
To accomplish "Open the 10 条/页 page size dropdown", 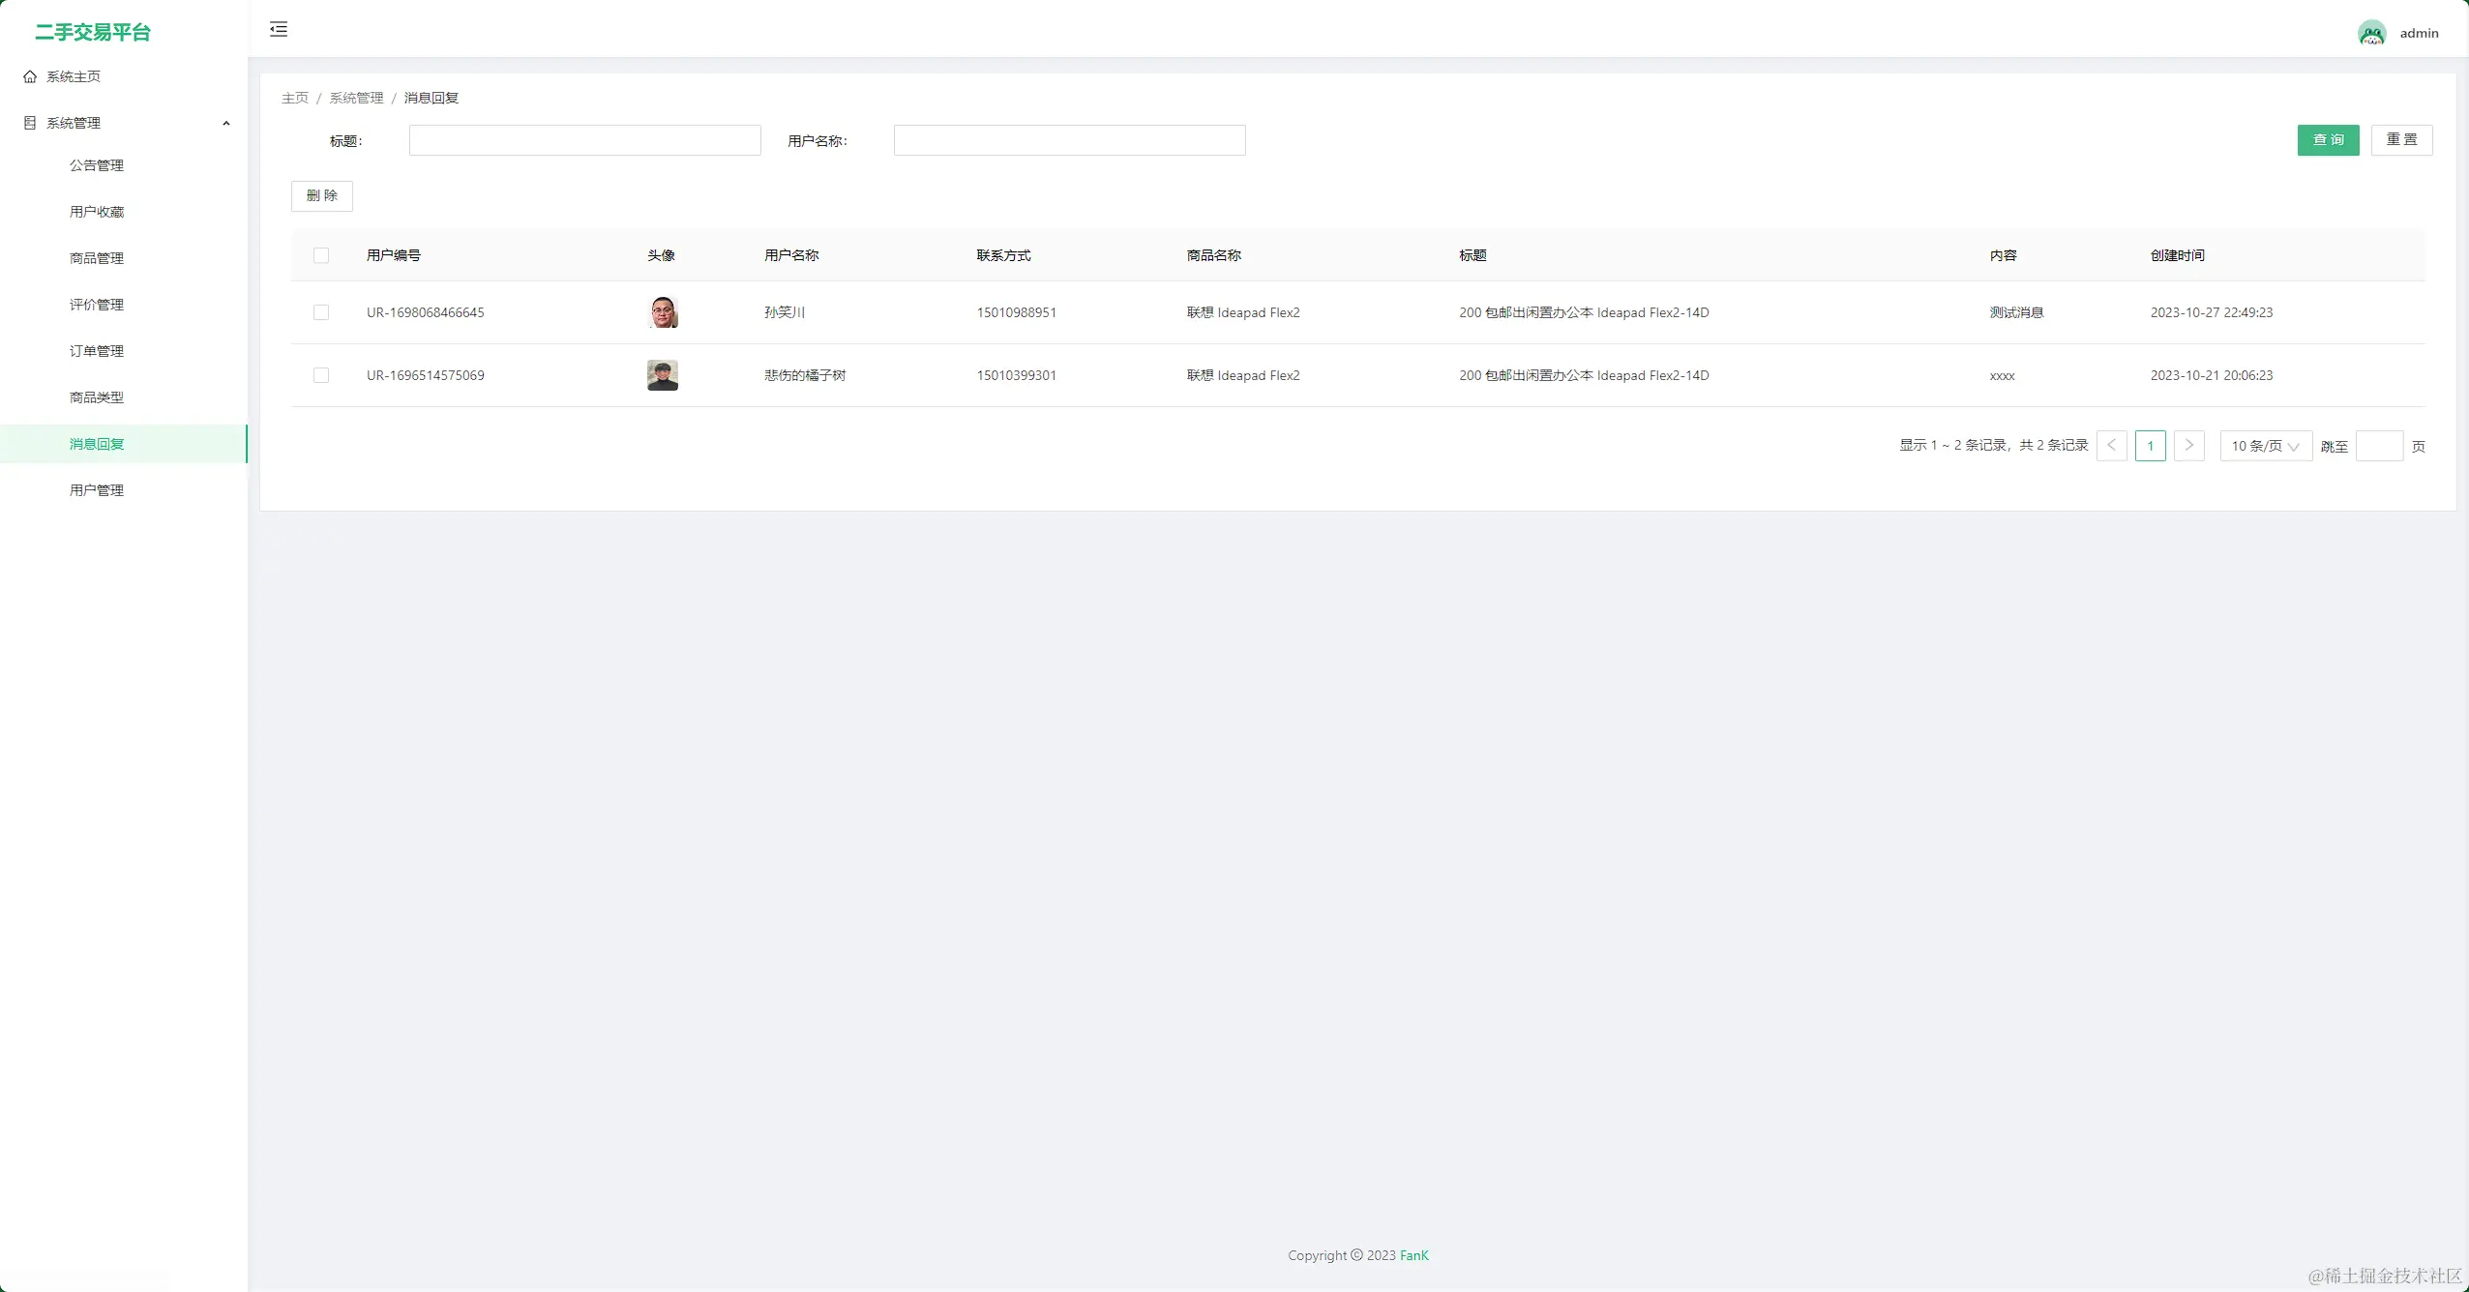I will click(2265, 446).
